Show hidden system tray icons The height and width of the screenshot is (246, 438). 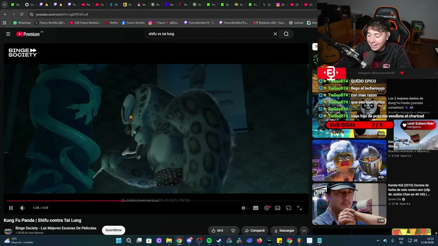378,241
